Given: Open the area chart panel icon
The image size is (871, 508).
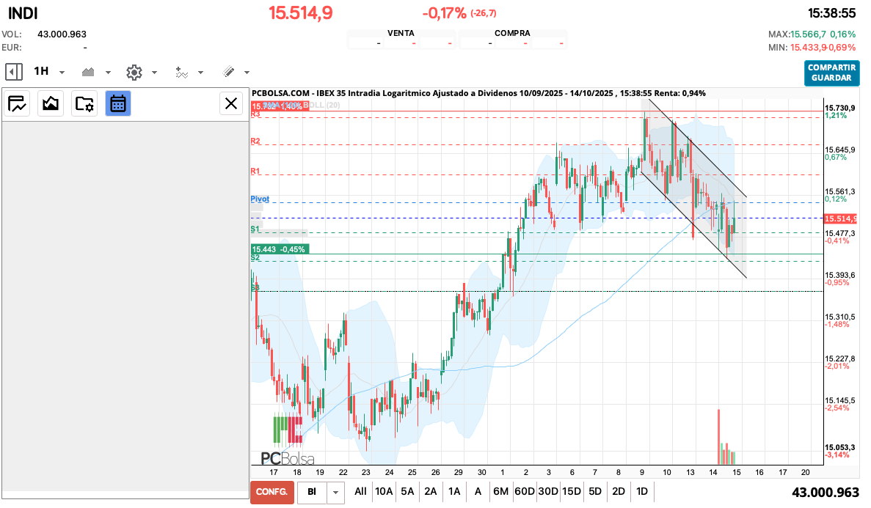Looking at the screenshot, I should [51, 103].
